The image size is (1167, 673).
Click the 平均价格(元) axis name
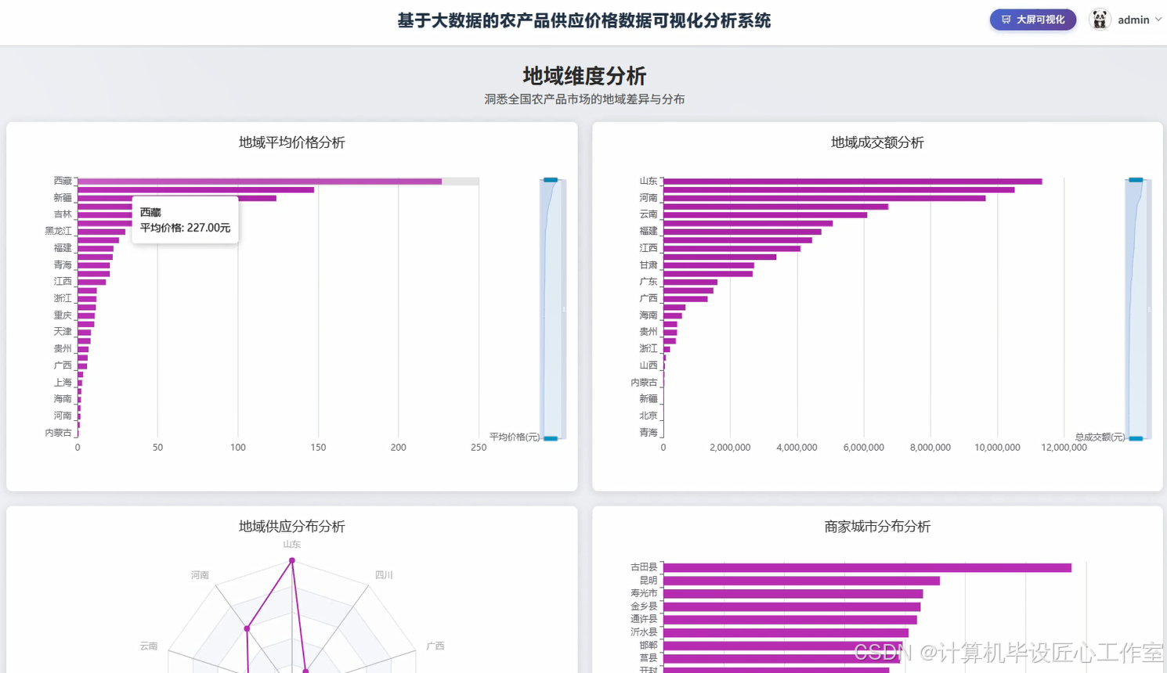pyautogui.click(x=515, y=437)
